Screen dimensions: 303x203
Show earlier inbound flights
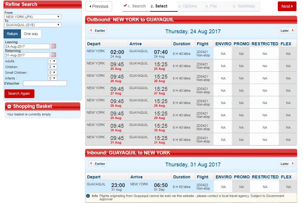click(x=98, y=164)
